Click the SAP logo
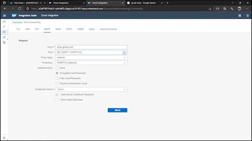The width and height of the screenshot is (252, 141). click(14, 15)
